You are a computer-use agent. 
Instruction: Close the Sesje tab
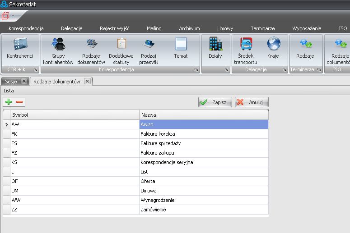[24, 81]
